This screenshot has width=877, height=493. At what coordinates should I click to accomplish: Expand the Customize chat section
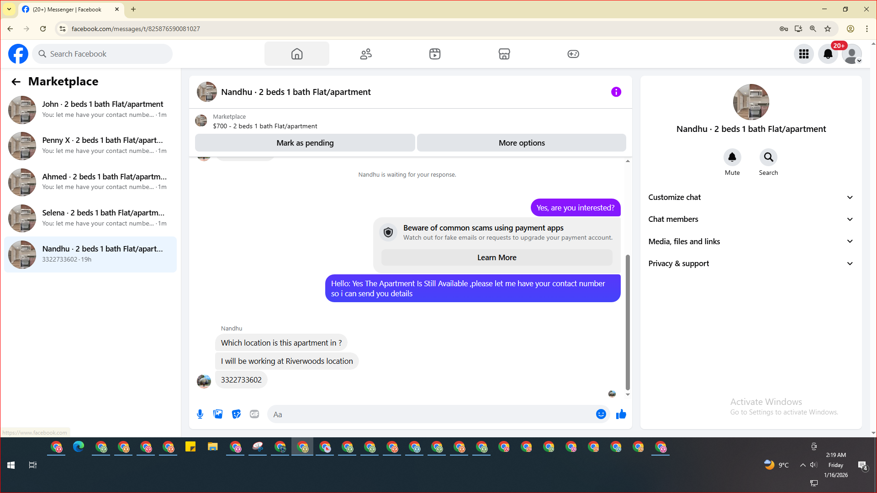pos(751,197)
